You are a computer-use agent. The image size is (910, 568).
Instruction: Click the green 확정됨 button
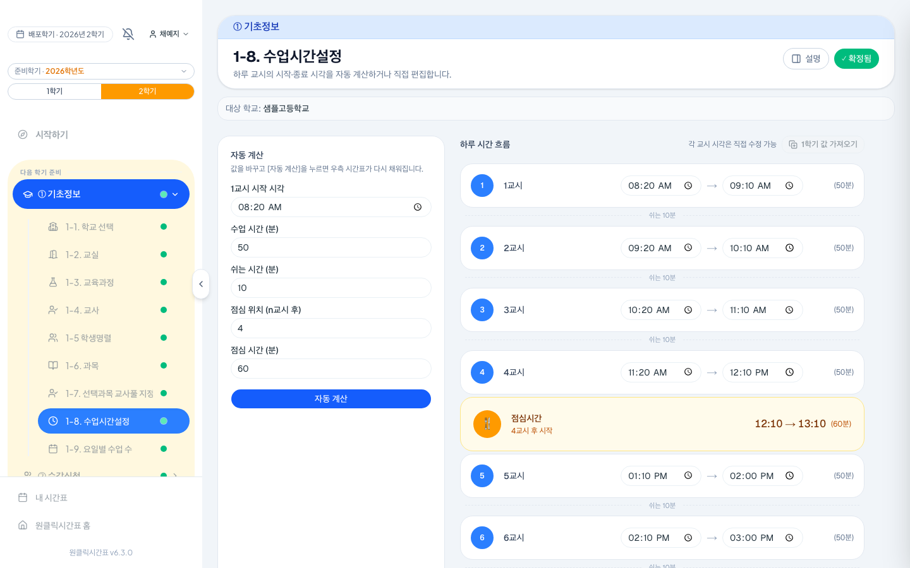pyautogui.click(x=856, y=59)
